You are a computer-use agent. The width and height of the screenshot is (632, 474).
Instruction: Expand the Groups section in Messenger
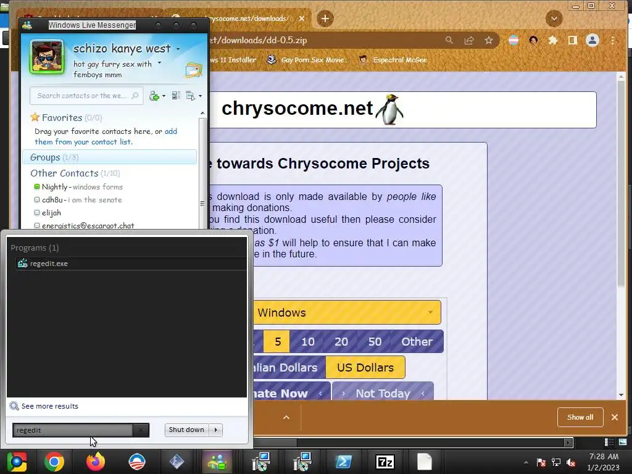click(x=110, y=157)
